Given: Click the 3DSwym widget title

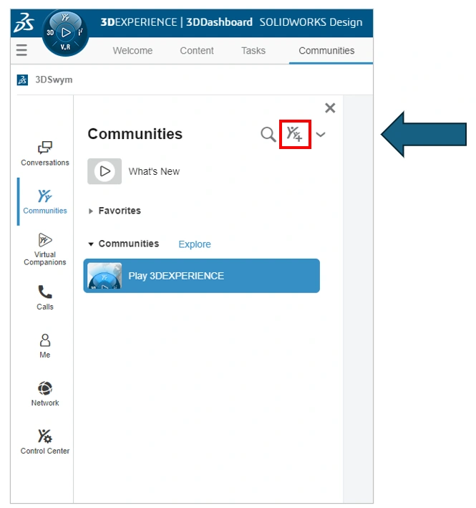Looking at the screenshot, I should pos(54,80).
